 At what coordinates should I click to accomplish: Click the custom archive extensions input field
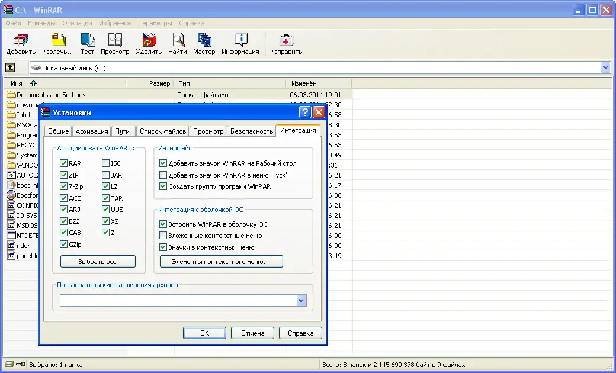178,300
